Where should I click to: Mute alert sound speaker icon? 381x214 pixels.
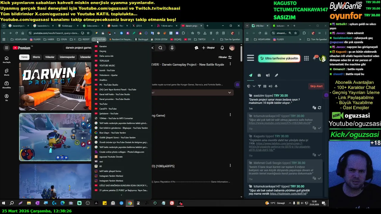click(x=270, y=86)
